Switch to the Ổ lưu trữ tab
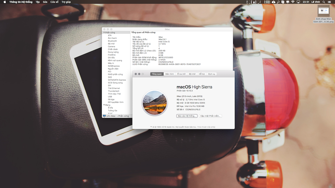This screenshot has height=188, width=335. point(181,74)
